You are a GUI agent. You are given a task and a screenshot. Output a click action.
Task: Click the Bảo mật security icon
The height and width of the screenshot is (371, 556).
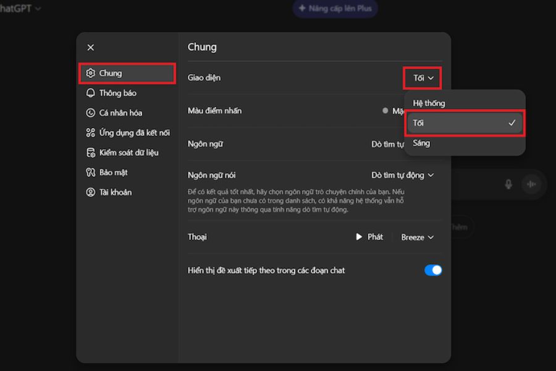click(x=91, y=172)
